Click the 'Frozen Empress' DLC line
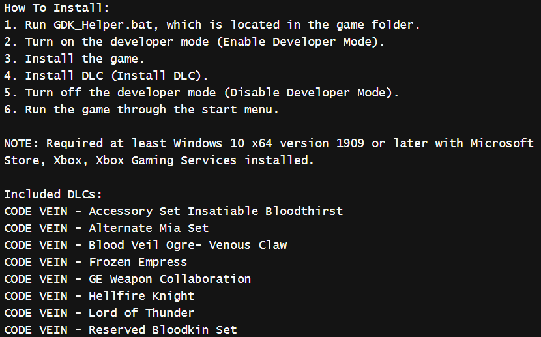 click(x=96, y=262)
